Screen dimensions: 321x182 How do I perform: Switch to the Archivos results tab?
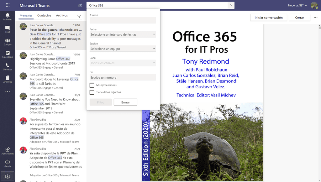point(62,15)
